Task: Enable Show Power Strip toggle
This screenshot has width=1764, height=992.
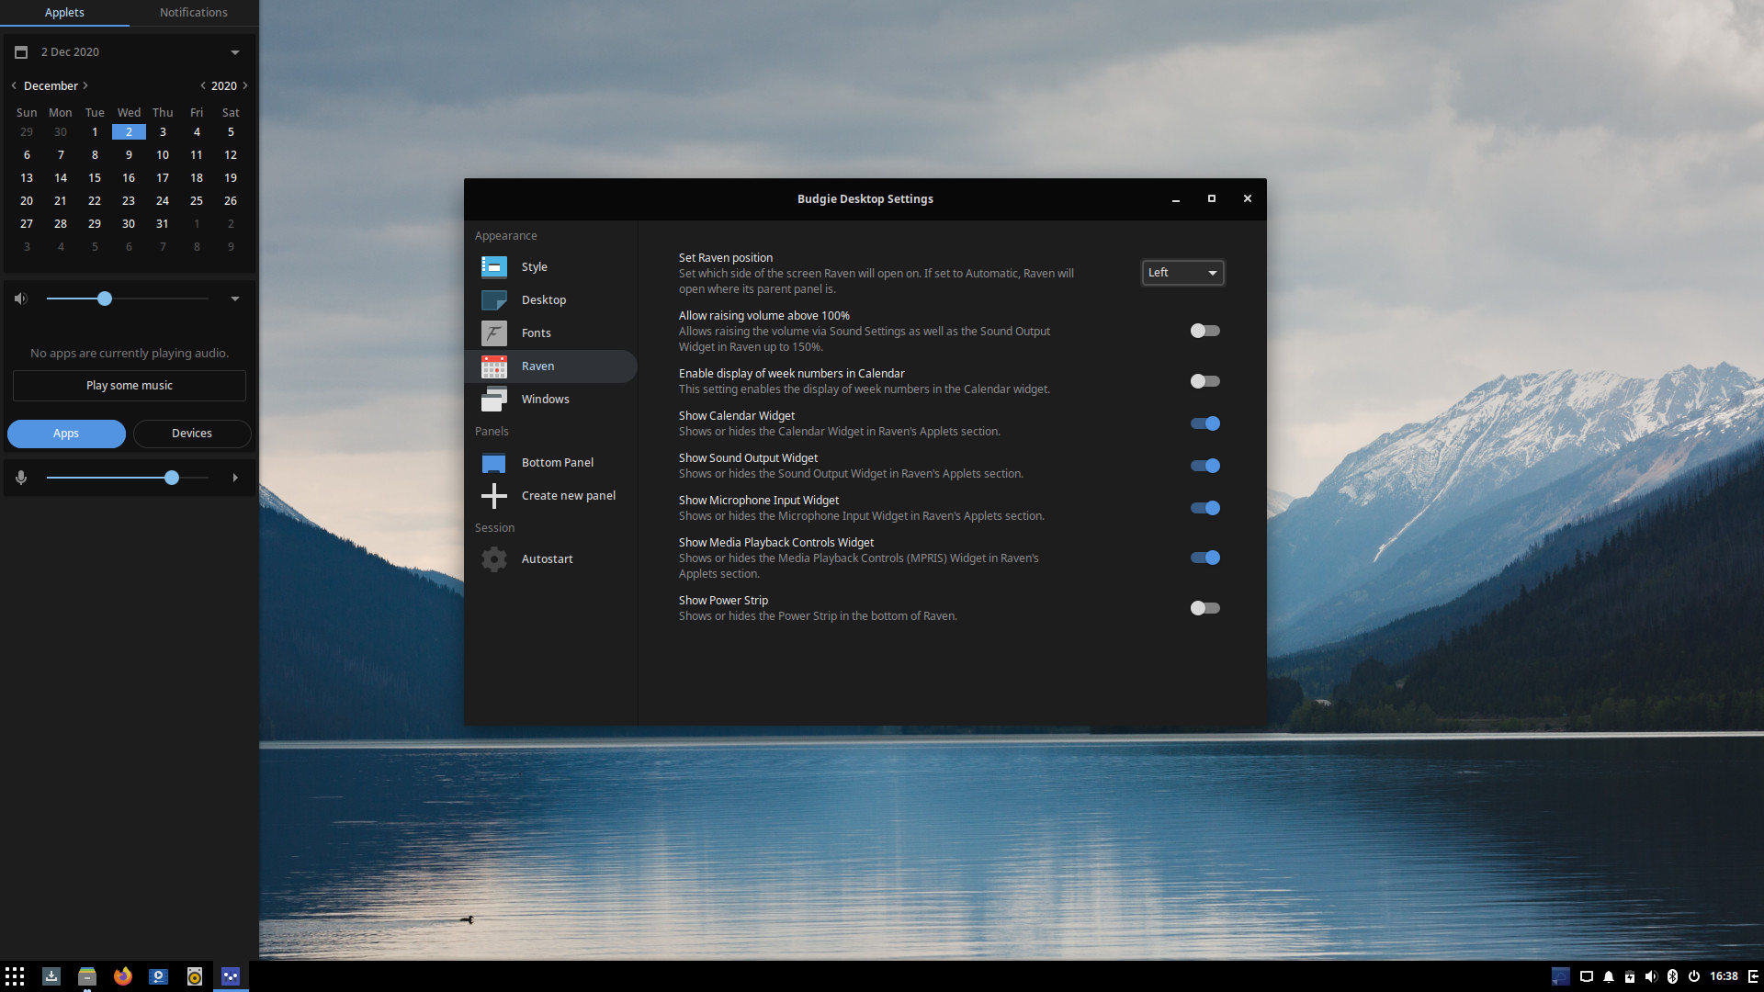Action: (1204, 607)
